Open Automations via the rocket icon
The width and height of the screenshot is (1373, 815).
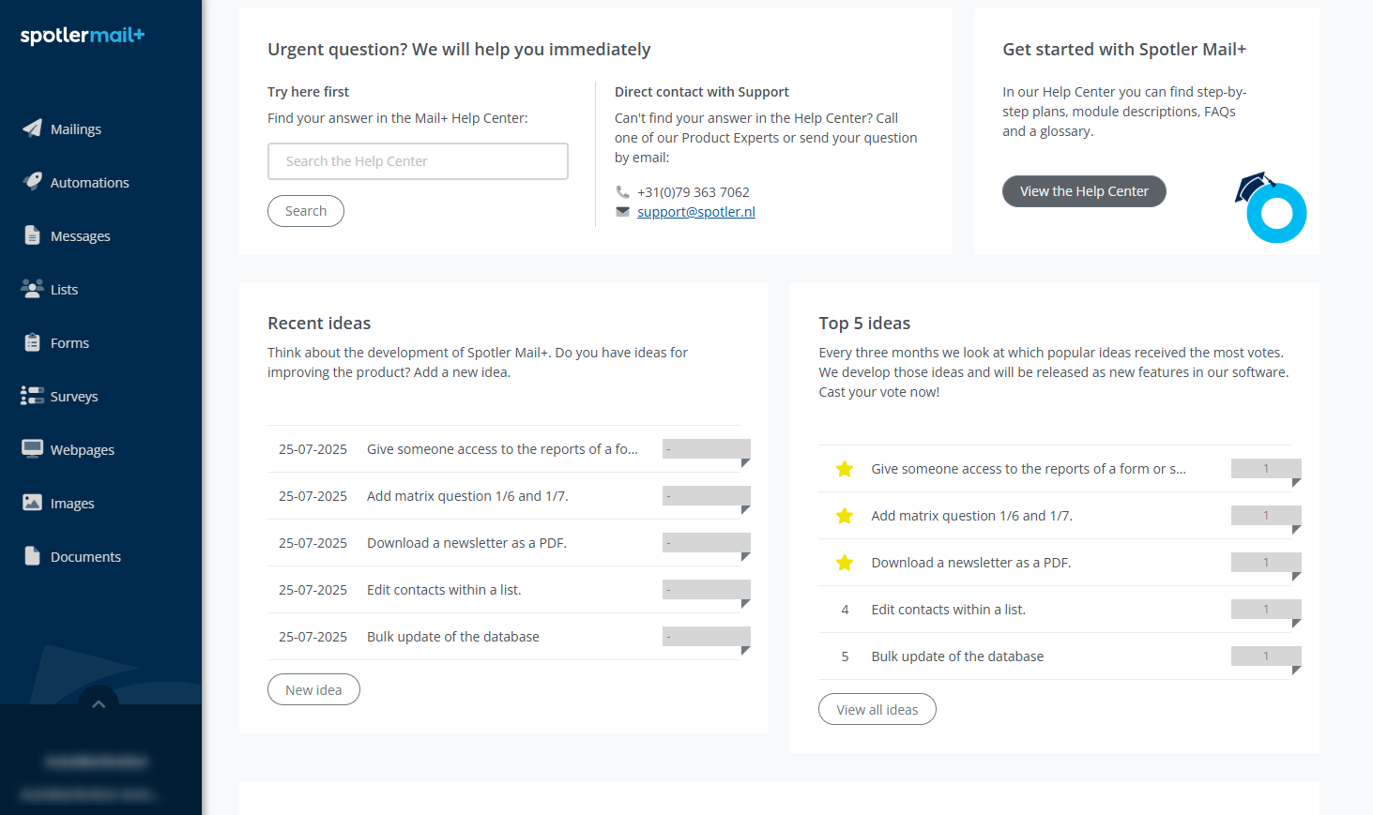pyautogui.click(x=32, y=182)
